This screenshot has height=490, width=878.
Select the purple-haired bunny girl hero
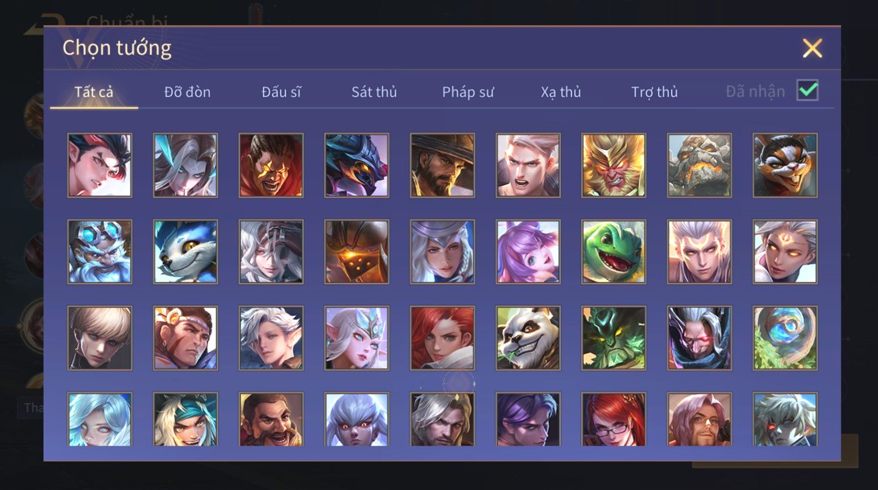(528, 252)
